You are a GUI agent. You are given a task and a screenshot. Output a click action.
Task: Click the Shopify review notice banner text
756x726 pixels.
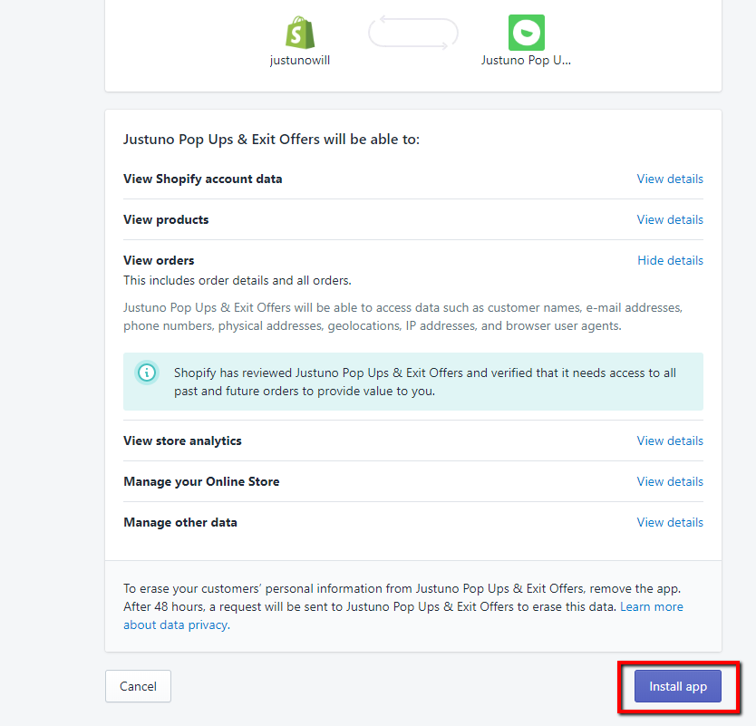tap(424, 382)
